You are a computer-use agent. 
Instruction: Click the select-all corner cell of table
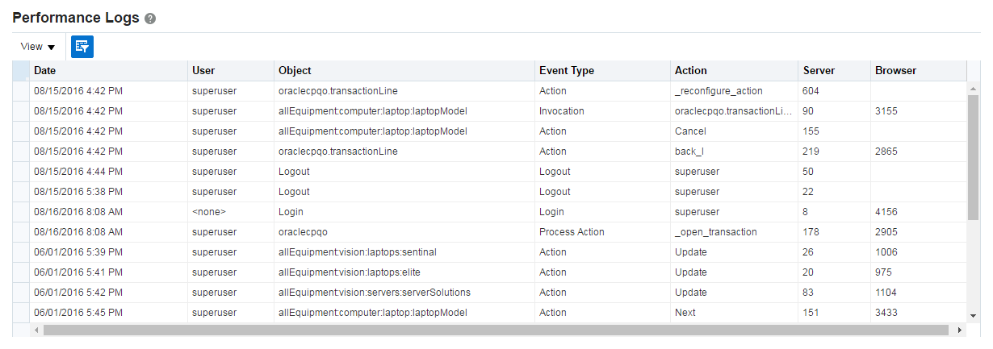(21, 71)
